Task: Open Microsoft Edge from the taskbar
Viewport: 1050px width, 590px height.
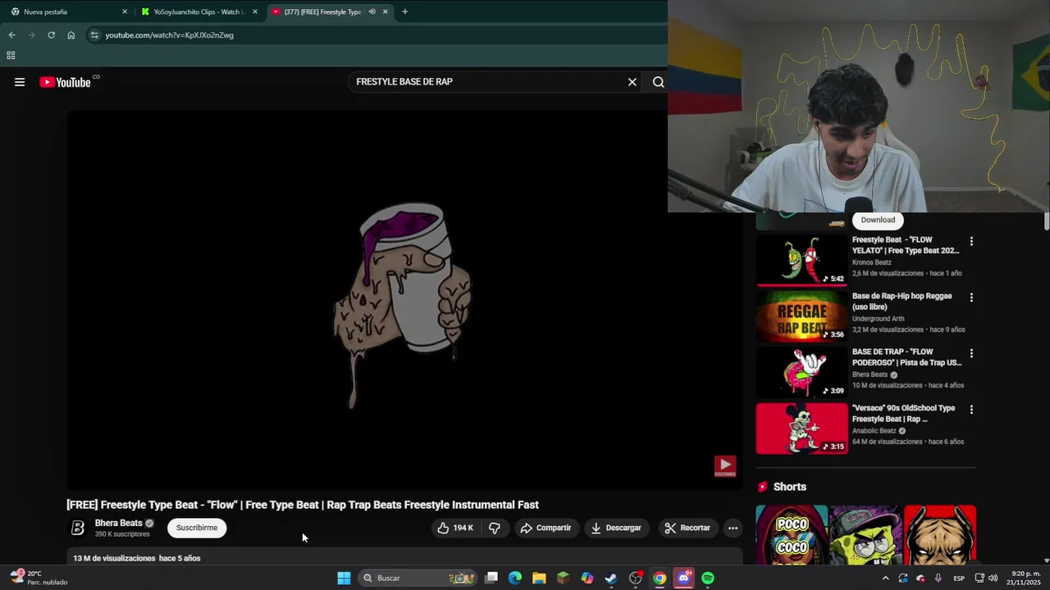Action: pos(514,578)
